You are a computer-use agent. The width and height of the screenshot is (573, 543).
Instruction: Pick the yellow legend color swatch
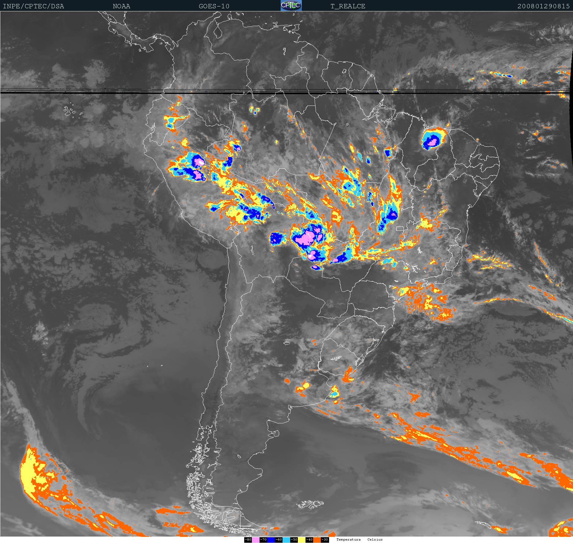coord(302,540)
